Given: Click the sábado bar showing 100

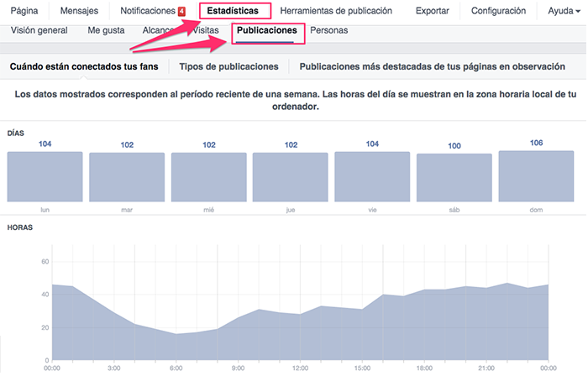Looking at the screenshot, I should coord(454,177).
